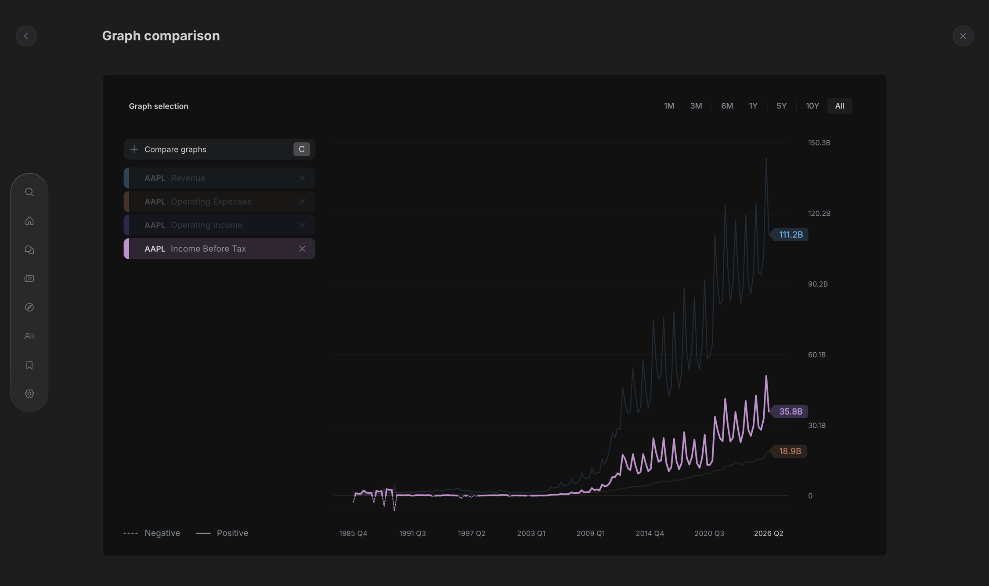
Task: Highlight the AAPL Operating Expenses row
Action: [x=219, y=202]
